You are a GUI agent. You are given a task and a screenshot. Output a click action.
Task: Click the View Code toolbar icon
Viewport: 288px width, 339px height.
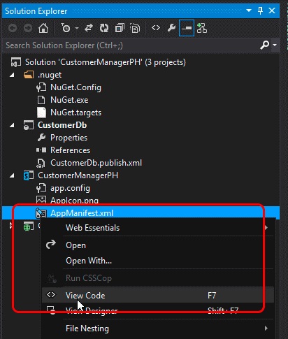[156, 28]
